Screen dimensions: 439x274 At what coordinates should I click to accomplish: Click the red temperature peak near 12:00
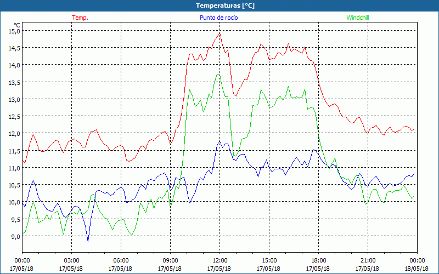(x=220, y=33)
